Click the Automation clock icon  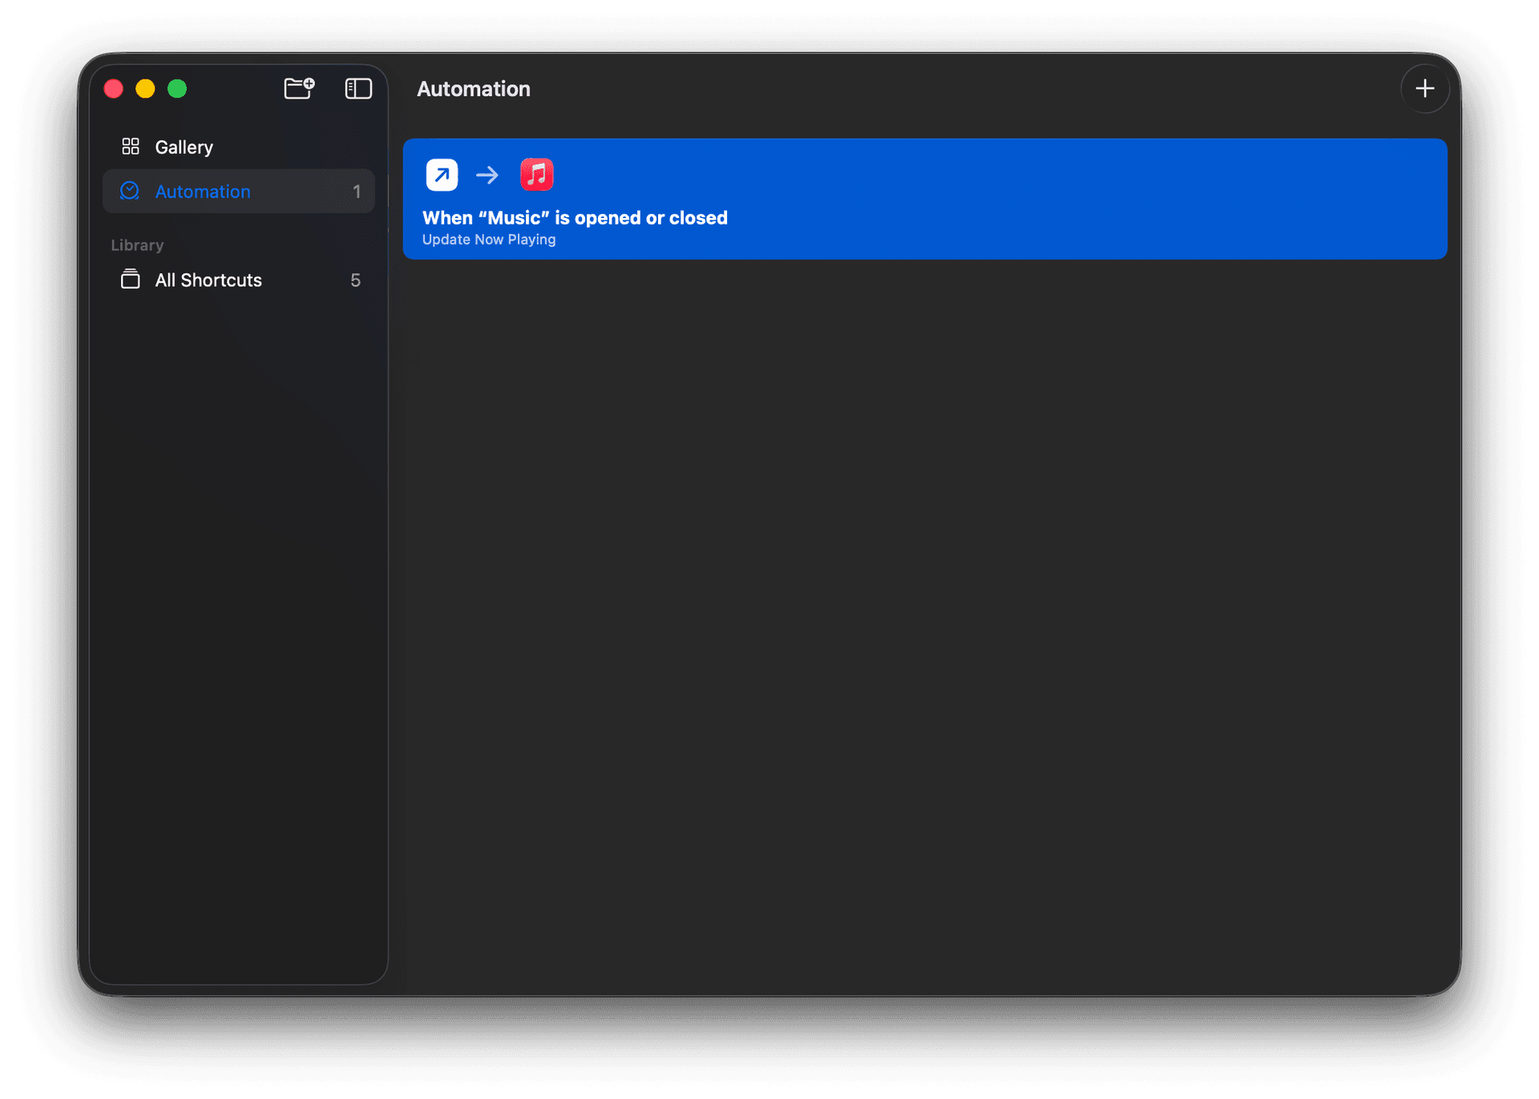tap(130, 191)
